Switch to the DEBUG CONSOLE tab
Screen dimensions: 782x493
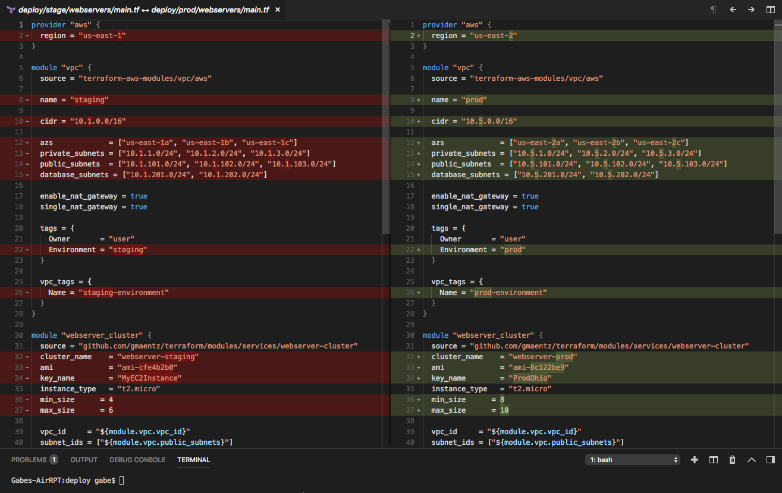137,460
